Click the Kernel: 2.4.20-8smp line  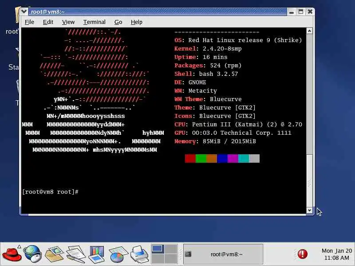coord(208,49)
